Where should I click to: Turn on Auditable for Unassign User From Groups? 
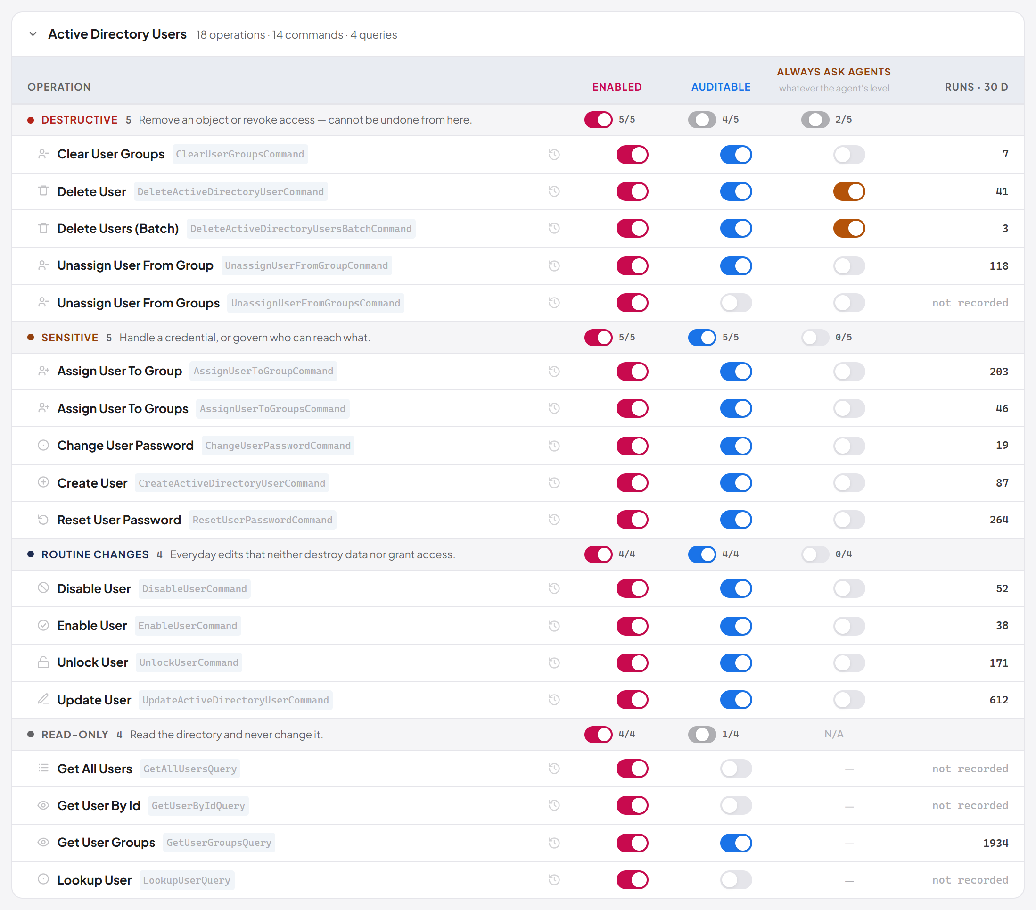[x=736, y=303]
